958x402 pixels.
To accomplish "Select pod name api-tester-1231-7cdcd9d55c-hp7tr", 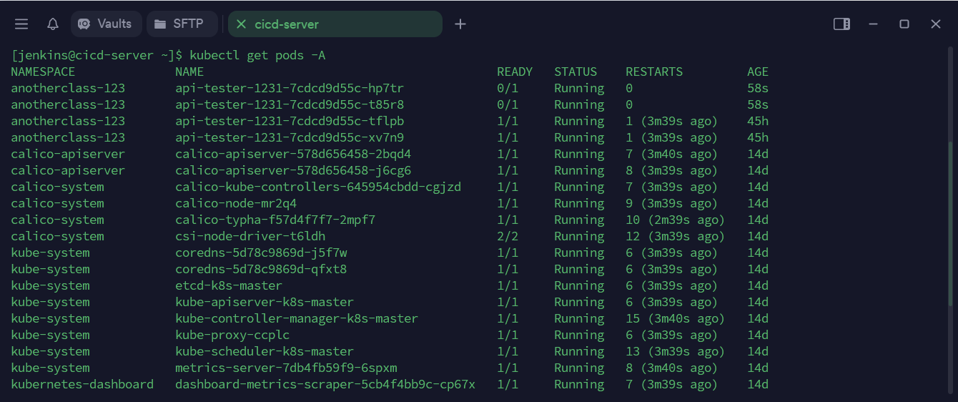I will 290,88.
